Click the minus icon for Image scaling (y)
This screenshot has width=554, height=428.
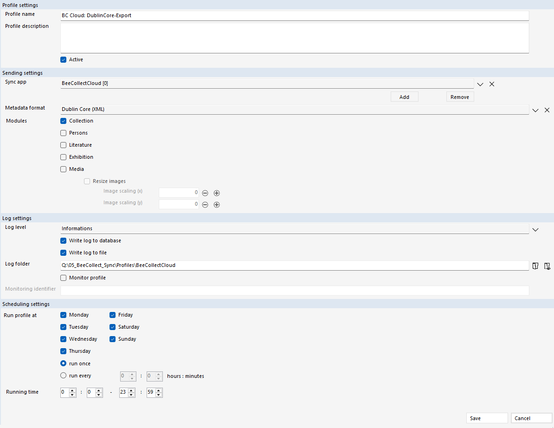coord(205,204)
